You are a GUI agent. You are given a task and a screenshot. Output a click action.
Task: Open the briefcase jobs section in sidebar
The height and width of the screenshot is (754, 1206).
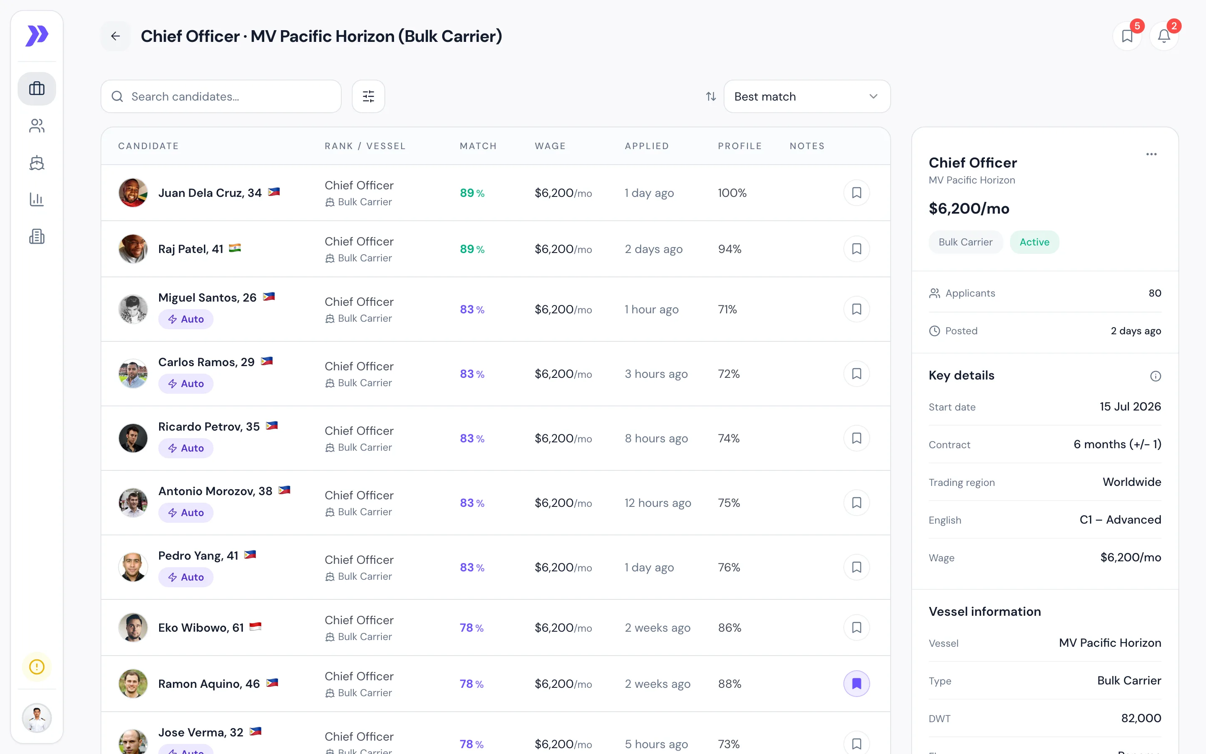(37, 89)
